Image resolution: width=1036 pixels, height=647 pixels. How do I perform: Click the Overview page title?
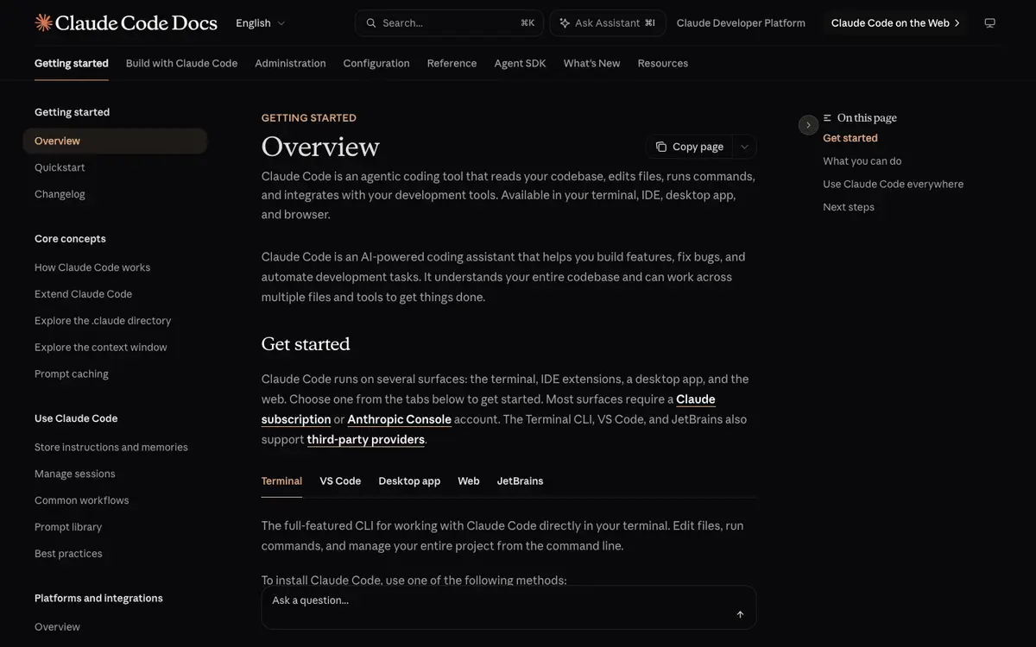(320, 147)
